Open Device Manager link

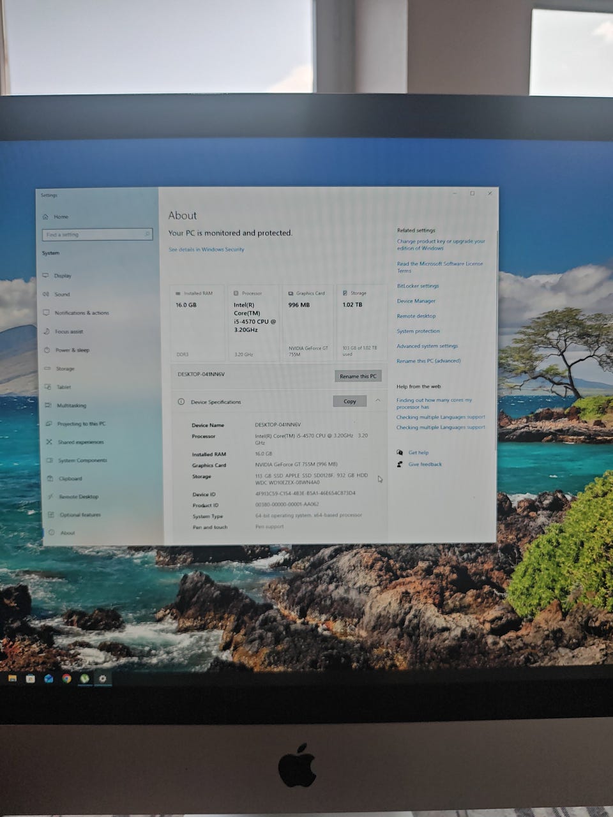[x=416, y=301]
